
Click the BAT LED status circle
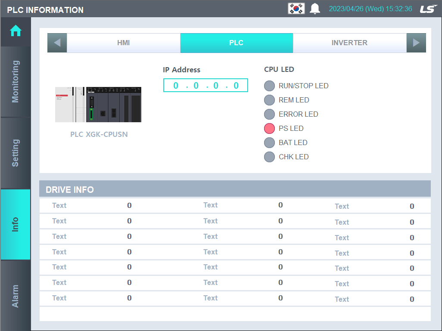(269, 142)
